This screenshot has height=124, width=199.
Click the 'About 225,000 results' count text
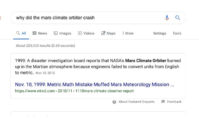coord(45,45)
